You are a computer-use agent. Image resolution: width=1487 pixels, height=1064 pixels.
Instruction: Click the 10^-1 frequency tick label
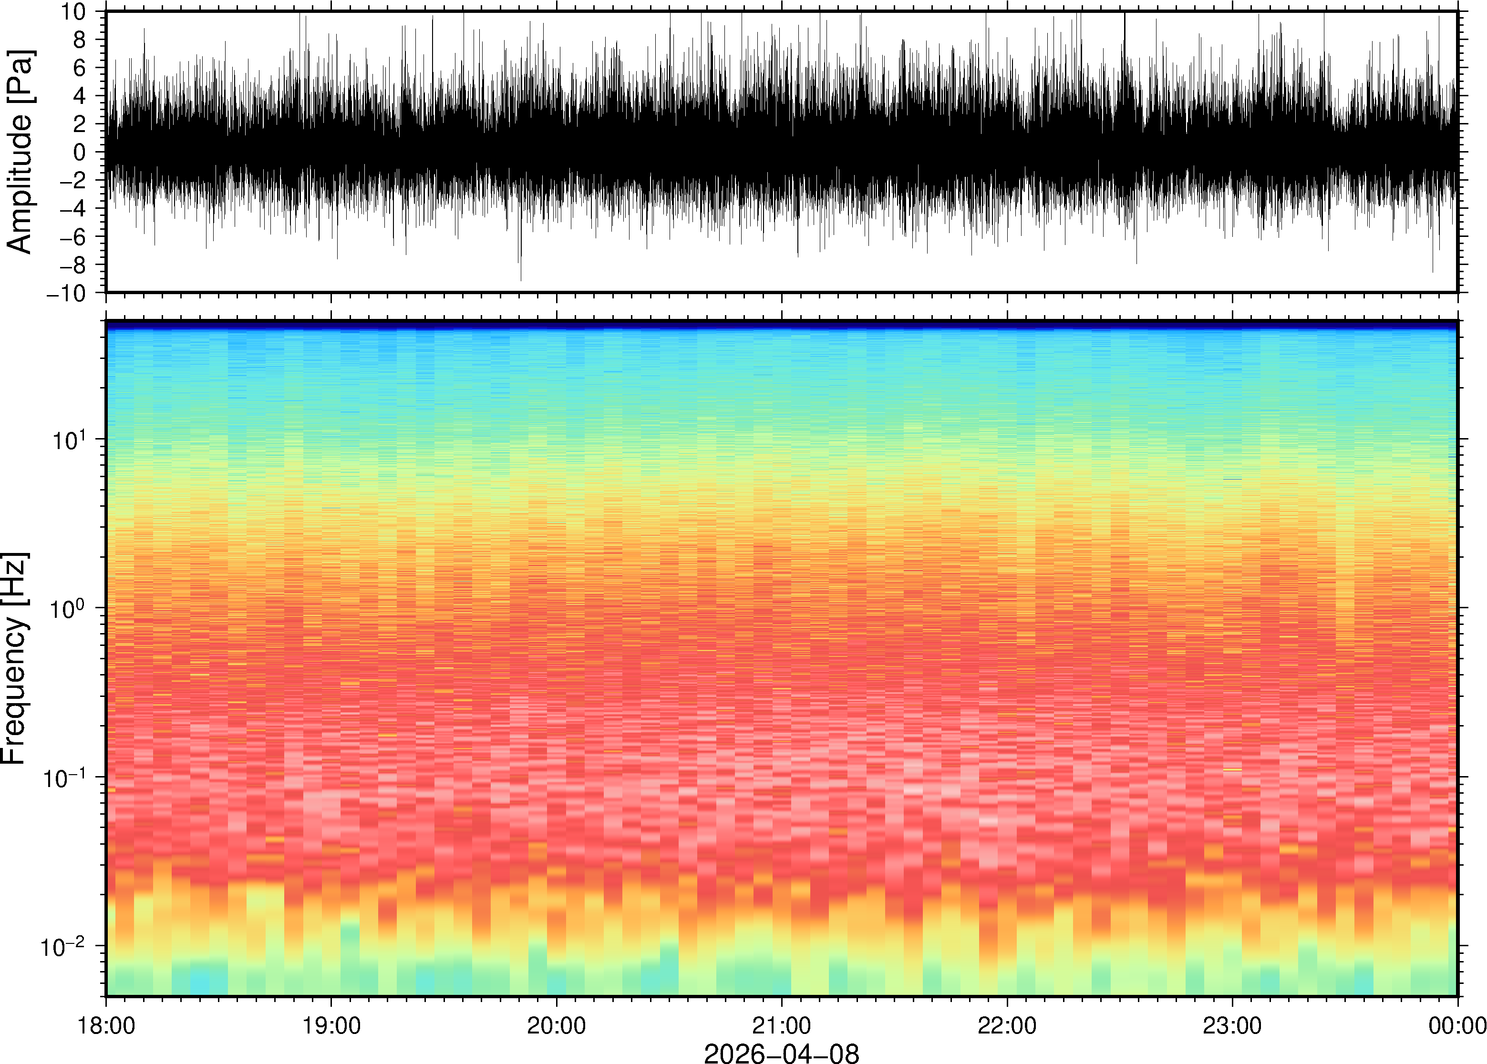pyautogui.click(x=64, y=778)
